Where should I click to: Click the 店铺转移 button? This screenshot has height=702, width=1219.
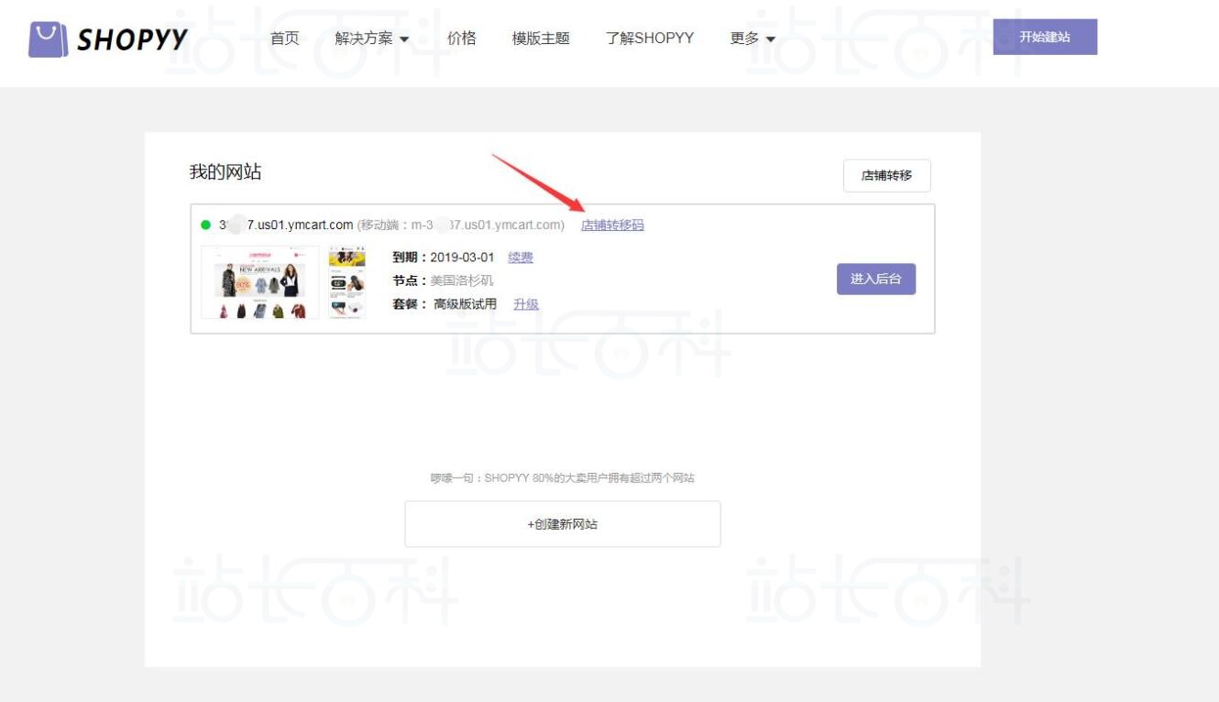click(x=886, y=175)
